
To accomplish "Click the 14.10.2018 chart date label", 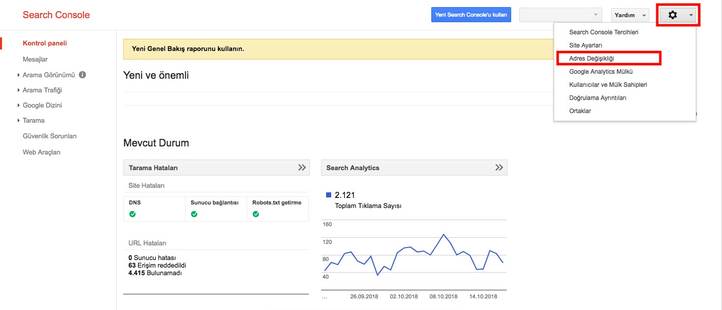I will [x=483, y=296].
